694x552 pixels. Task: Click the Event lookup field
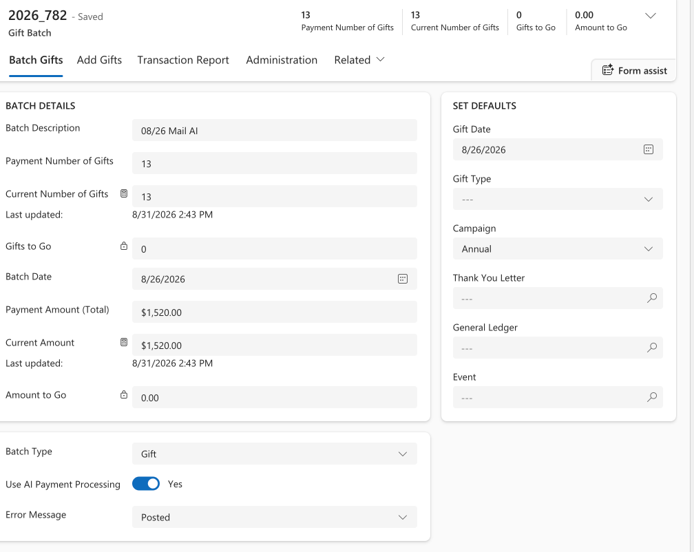click(x=558, y=397)
